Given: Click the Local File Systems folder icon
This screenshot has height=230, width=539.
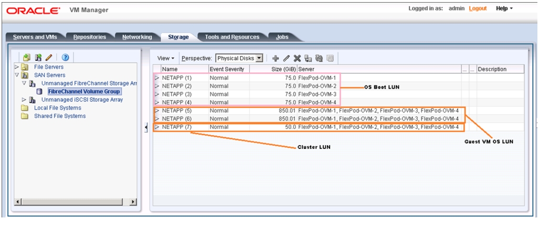Looking at the screenshot, I should click(25, 108).
